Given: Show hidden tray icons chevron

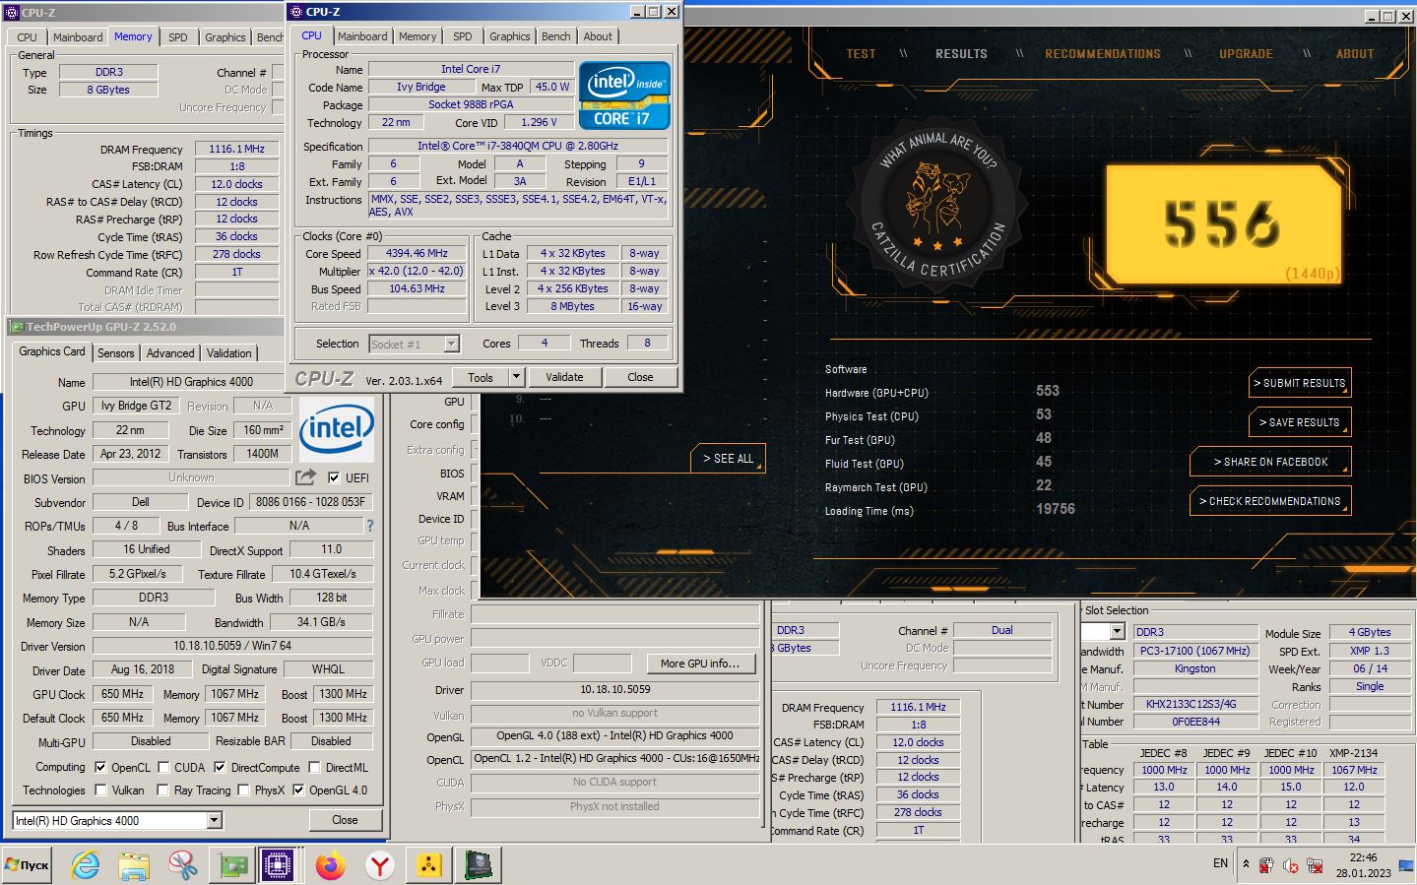Looking at the screenshot, I should (x=1246, y=864).
